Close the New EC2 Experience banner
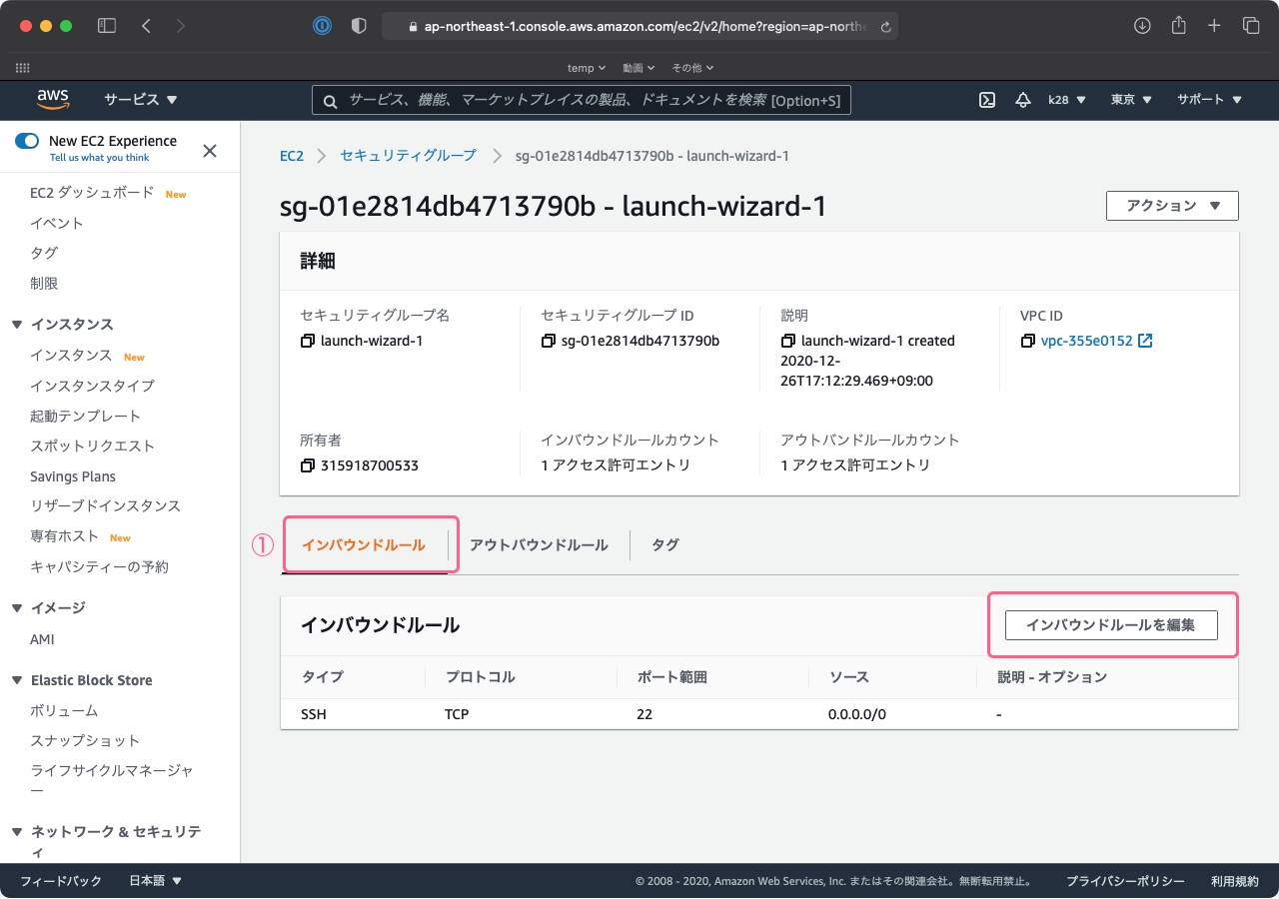 [210, 151]
